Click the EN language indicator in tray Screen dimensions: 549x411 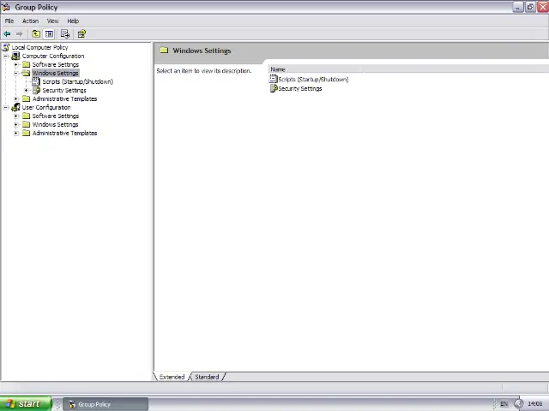tap(504, 403)
